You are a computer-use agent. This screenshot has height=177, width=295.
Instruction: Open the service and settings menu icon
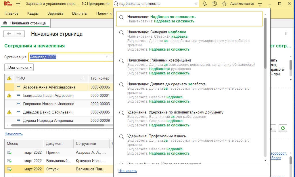point(260,4)
